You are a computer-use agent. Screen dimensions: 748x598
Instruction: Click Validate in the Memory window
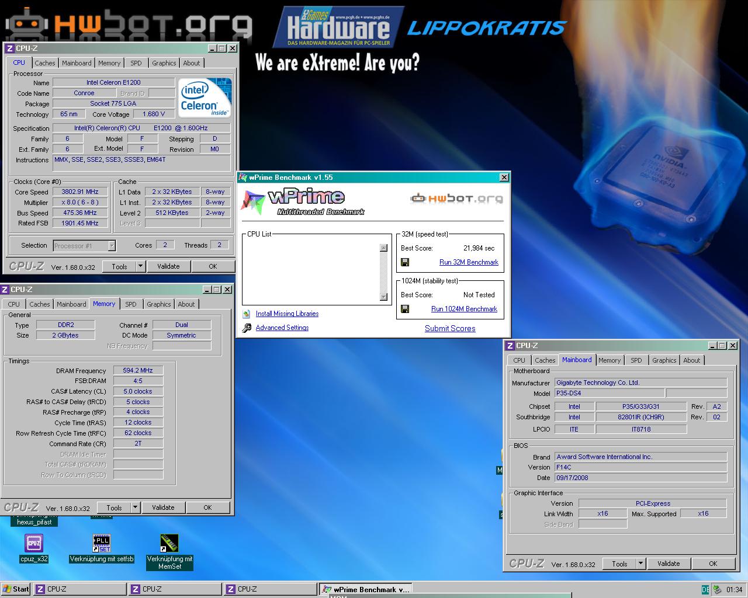coord(163,507)
